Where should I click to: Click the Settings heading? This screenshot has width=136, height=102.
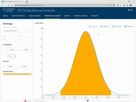8,24
